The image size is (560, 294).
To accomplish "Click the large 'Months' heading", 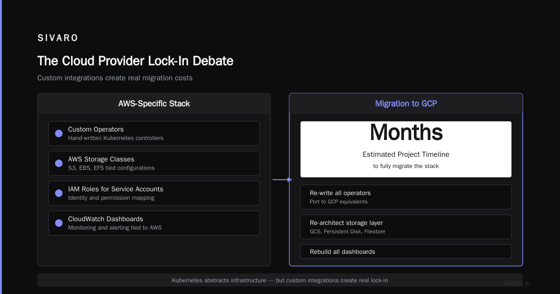I will point(406,133).
